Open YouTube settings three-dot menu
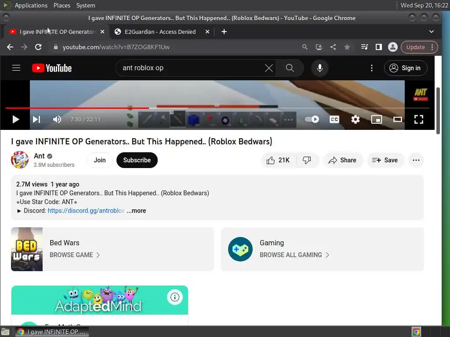The height and width of the screenshot is (337, 450). [x=372, y=68]
